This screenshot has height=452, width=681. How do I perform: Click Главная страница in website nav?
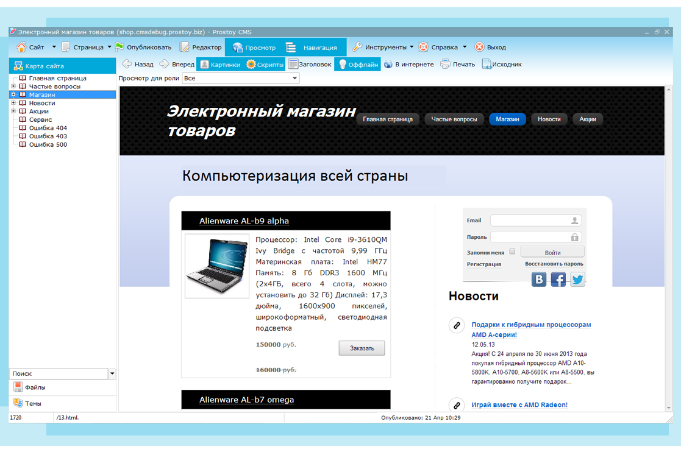(x=387, y=119)
